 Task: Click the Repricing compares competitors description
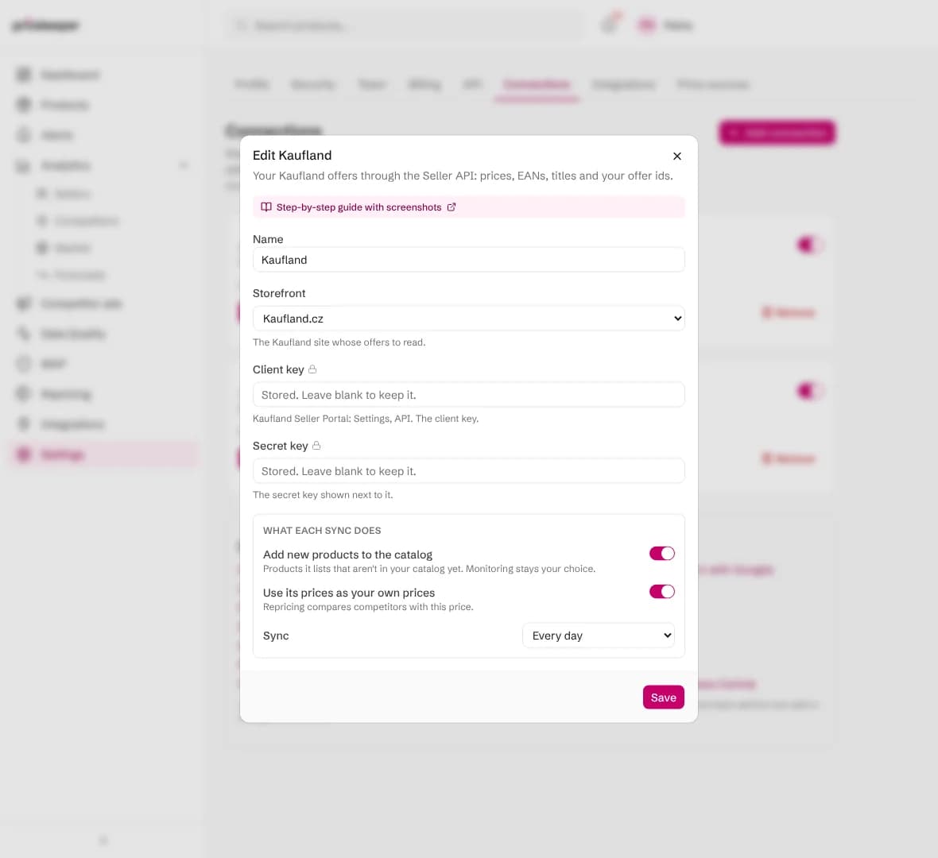[x=368, y=607]
